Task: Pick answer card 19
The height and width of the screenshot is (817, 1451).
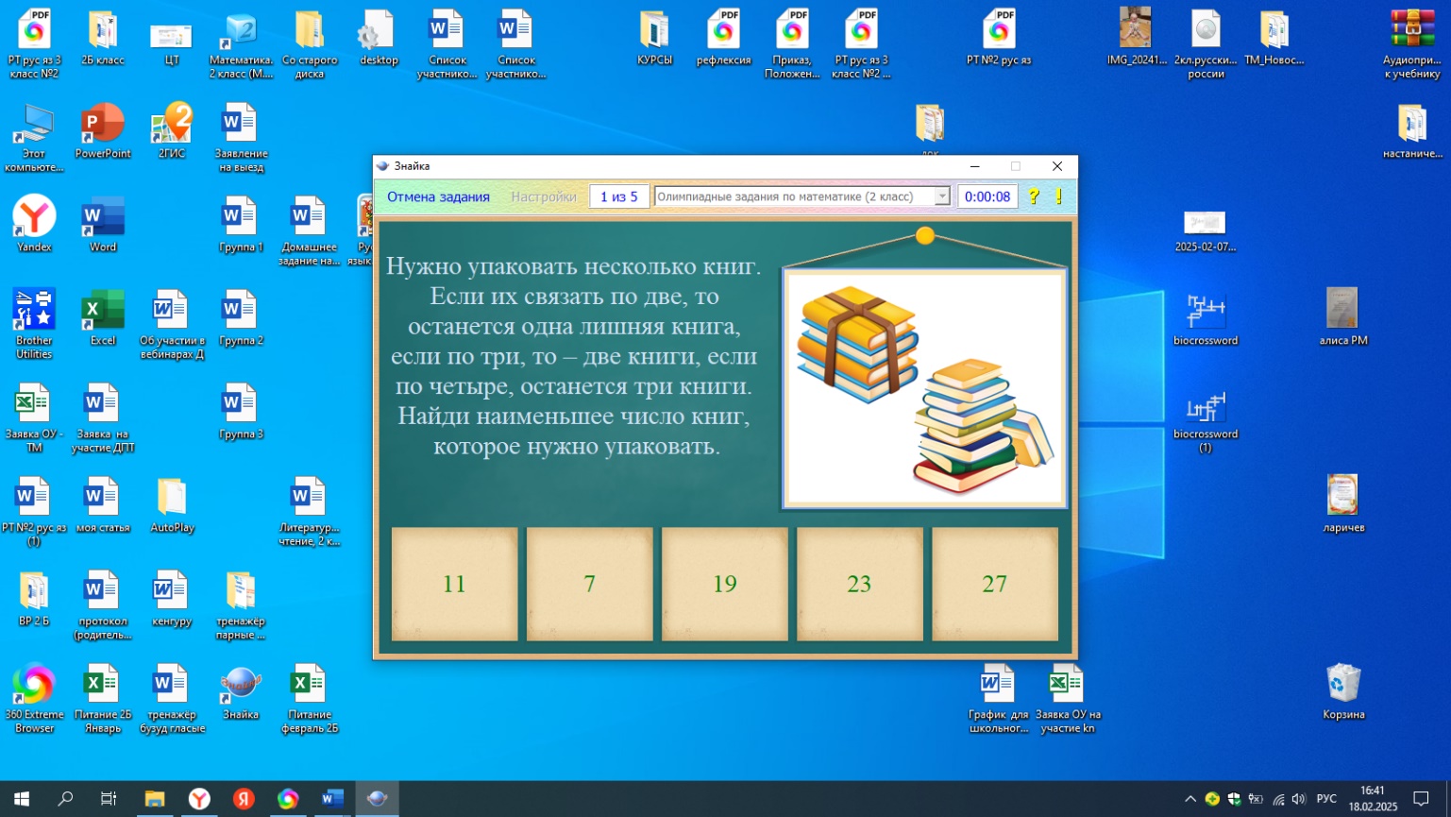Action: [724, 584]
